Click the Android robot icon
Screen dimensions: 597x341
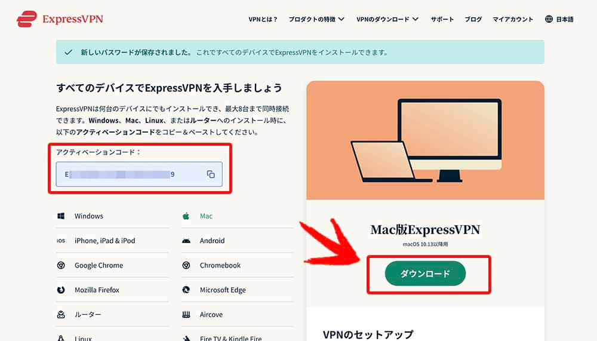(x=186, y=241)
